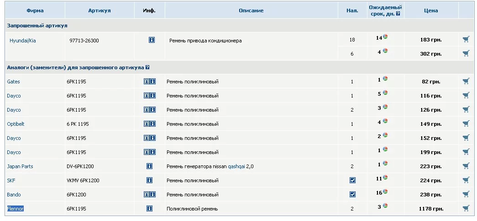The height and width of the screenshot is (221, 477).
Task: Select the Bando article 6PK1200
Action: 76,195
